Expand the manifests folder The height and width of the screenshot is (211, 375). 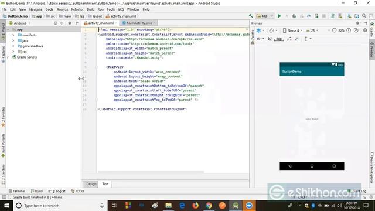tap(13, 35)
